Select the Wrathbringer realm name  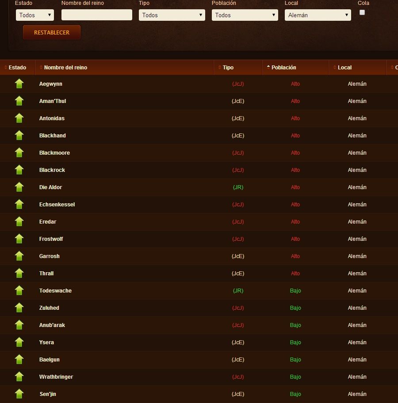(x=56, y=376)
